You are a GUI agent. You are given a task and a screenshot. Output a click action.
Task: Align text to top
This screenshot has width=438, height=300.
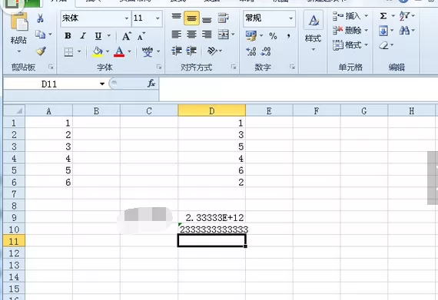pos(176,18)
